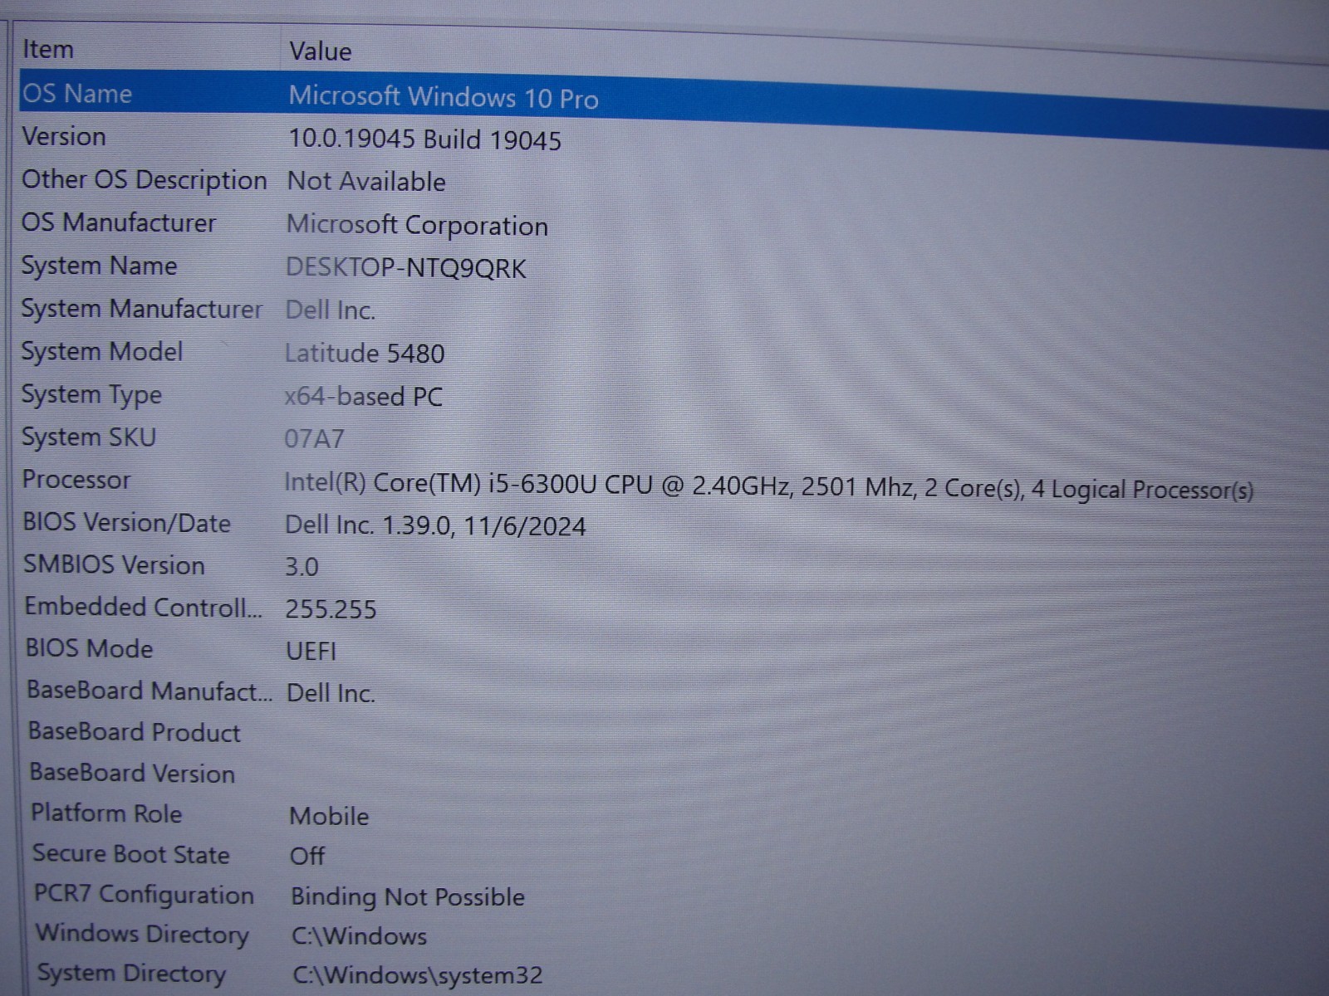Screen dimensions: 1329x996
Task: Click the Dell Inc. value beside BaseBoard Manufacturer
Action: coord(331,693)
